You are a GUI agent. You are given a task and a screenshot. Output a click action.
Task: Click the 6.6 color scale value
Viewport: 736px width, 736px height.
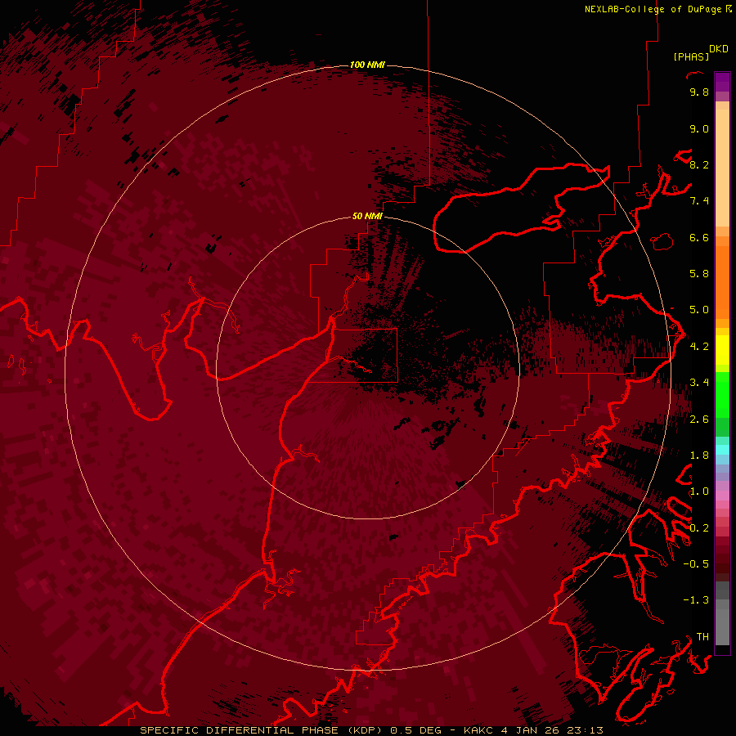tap(699, 237)
